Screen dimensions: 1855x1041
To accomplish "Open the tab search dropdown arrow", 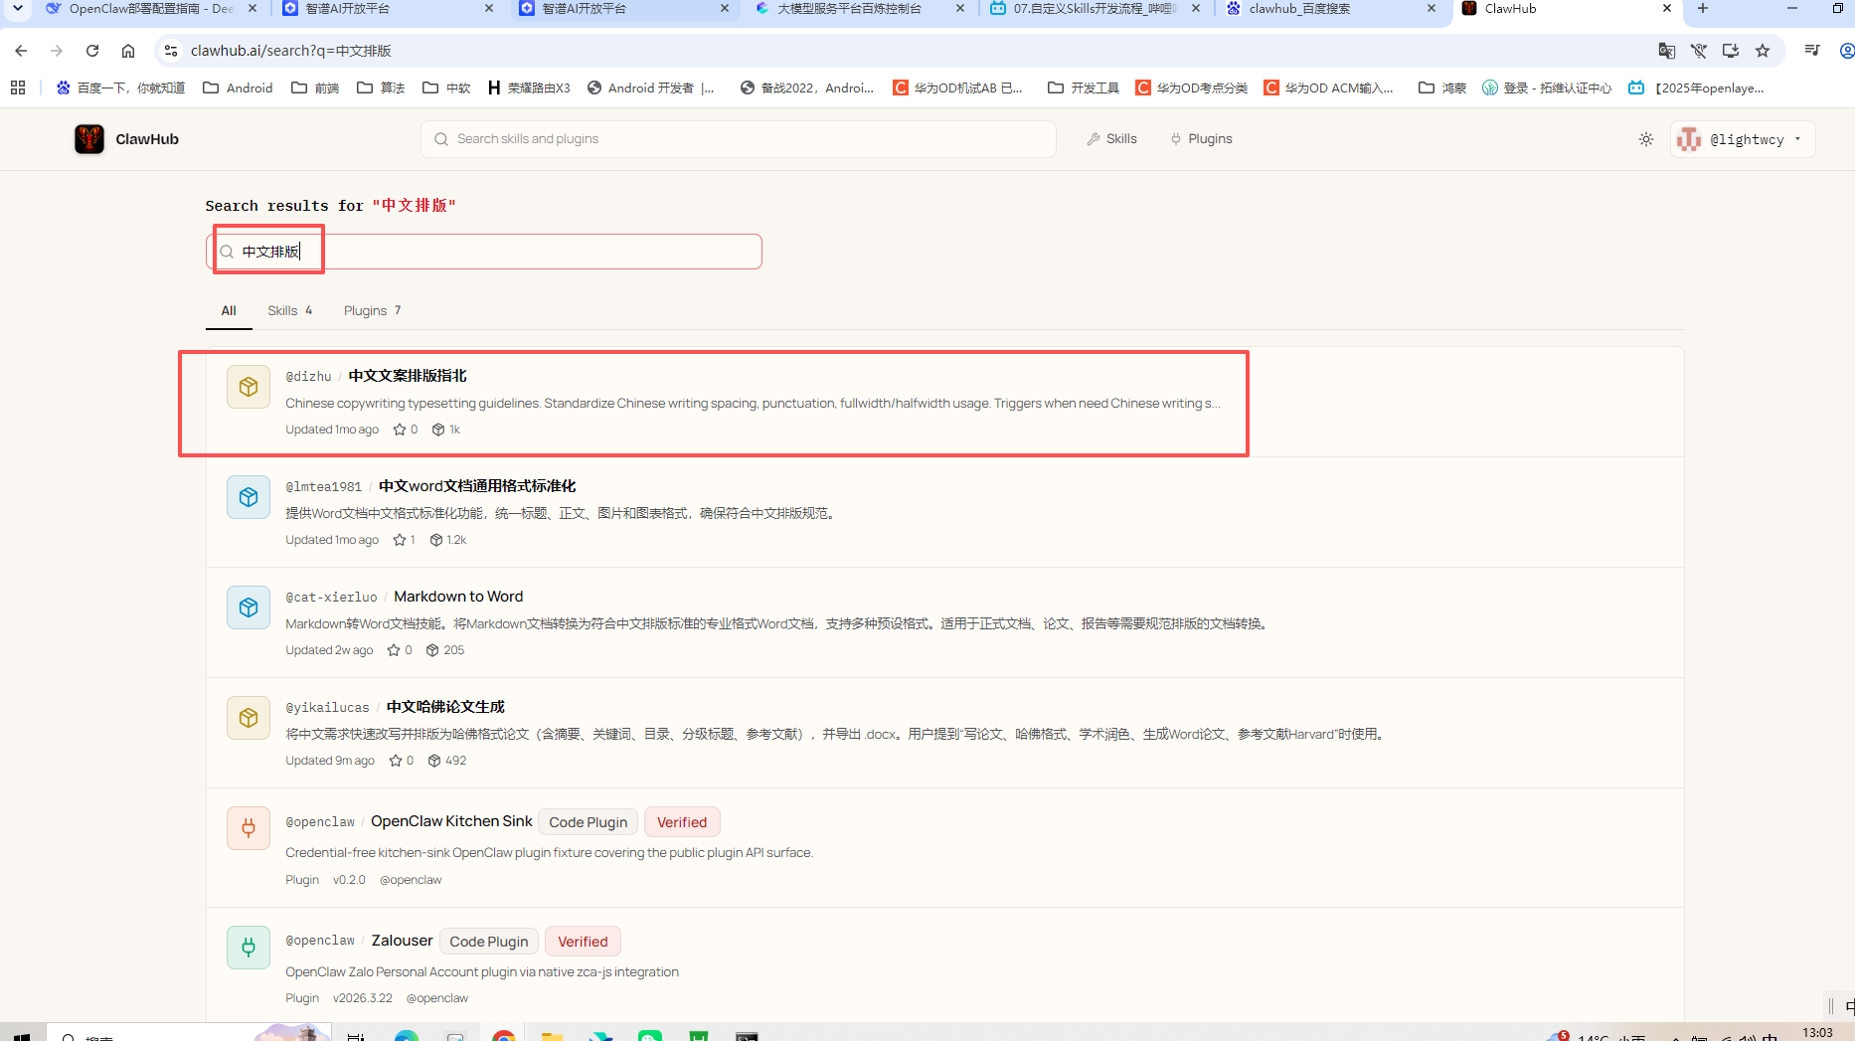I will click(18, 8).
